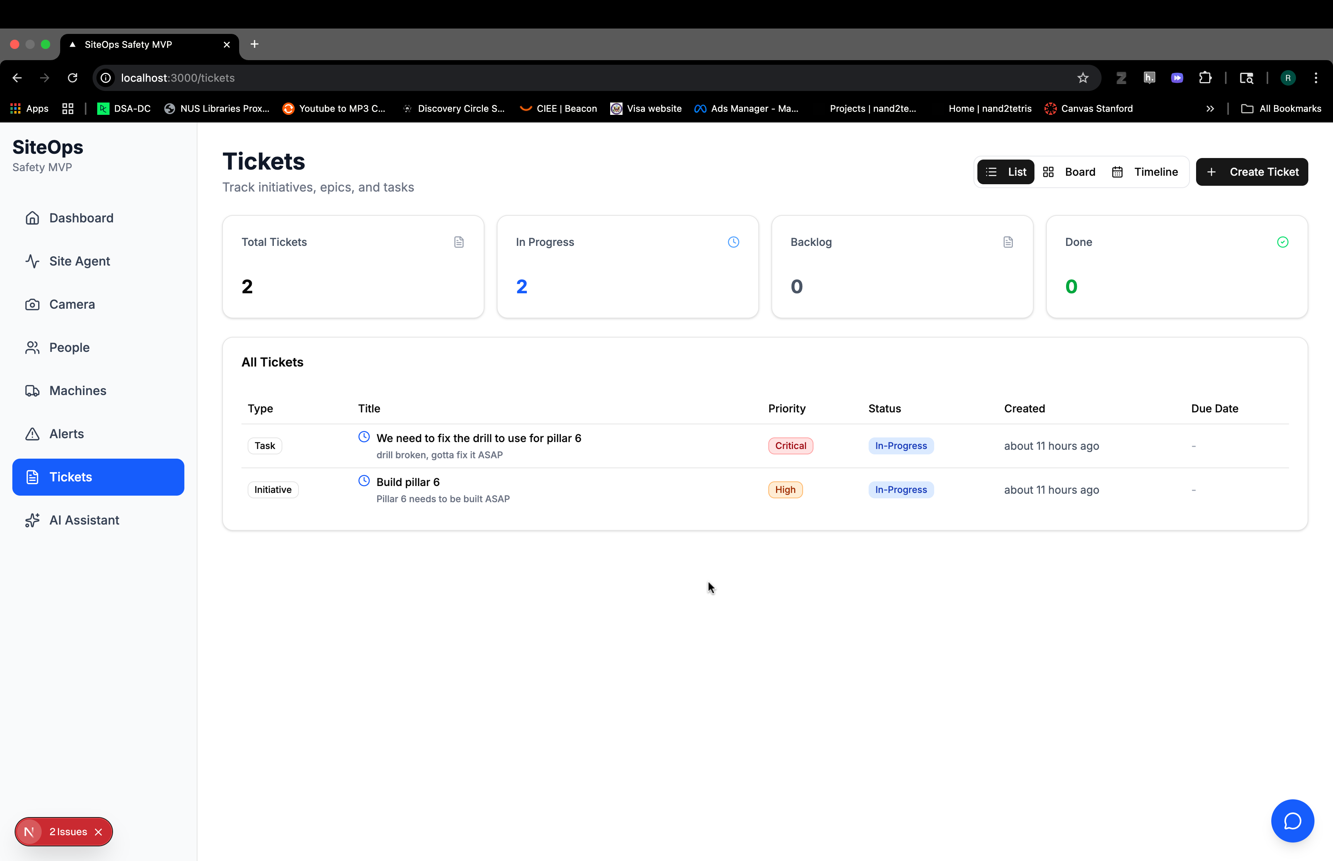Click the Dashboard home icon in sidebar
Image resolution: width=1333 pixels, height=861 pixels.
point(32,218)
